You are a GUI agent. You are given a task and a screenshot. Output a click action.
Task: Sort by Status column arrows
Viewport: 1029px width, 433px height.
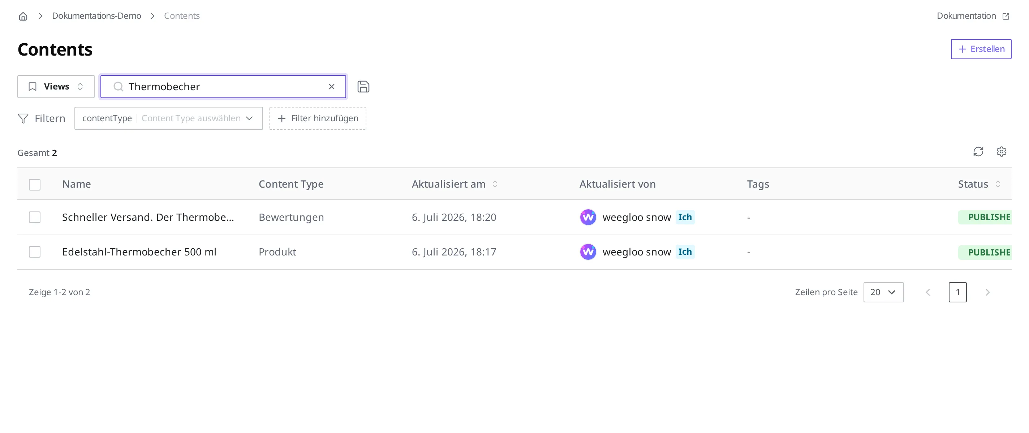[998, 184]
